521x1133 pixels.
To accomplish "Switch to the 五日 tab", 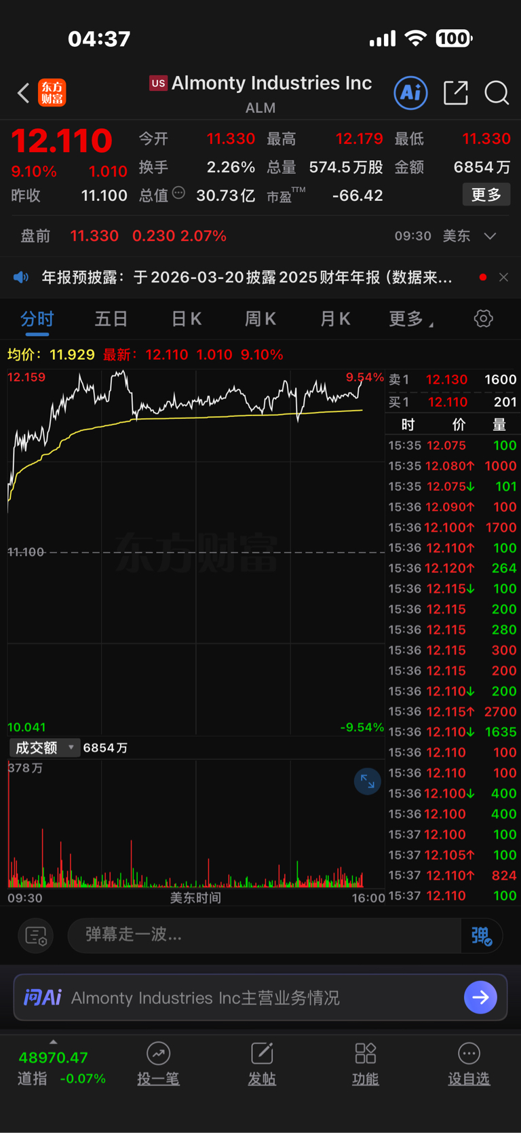I will pos(111,319).
